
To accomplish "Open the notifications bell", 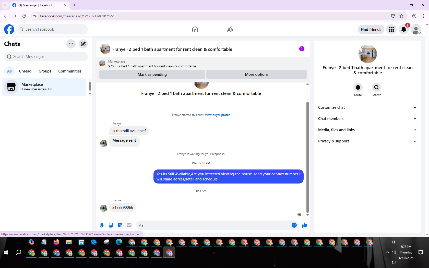I will point(404,29).
